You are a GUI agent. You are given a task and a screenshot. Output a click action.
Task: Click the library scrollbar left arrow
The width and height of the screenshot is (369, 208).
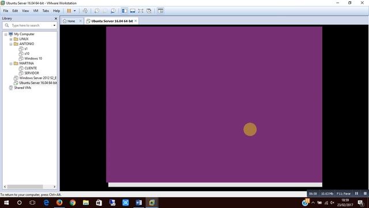(5, 187)
